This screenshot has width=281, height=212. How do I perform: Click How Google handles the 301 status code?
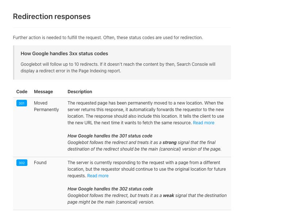click(x=110, y=136)
